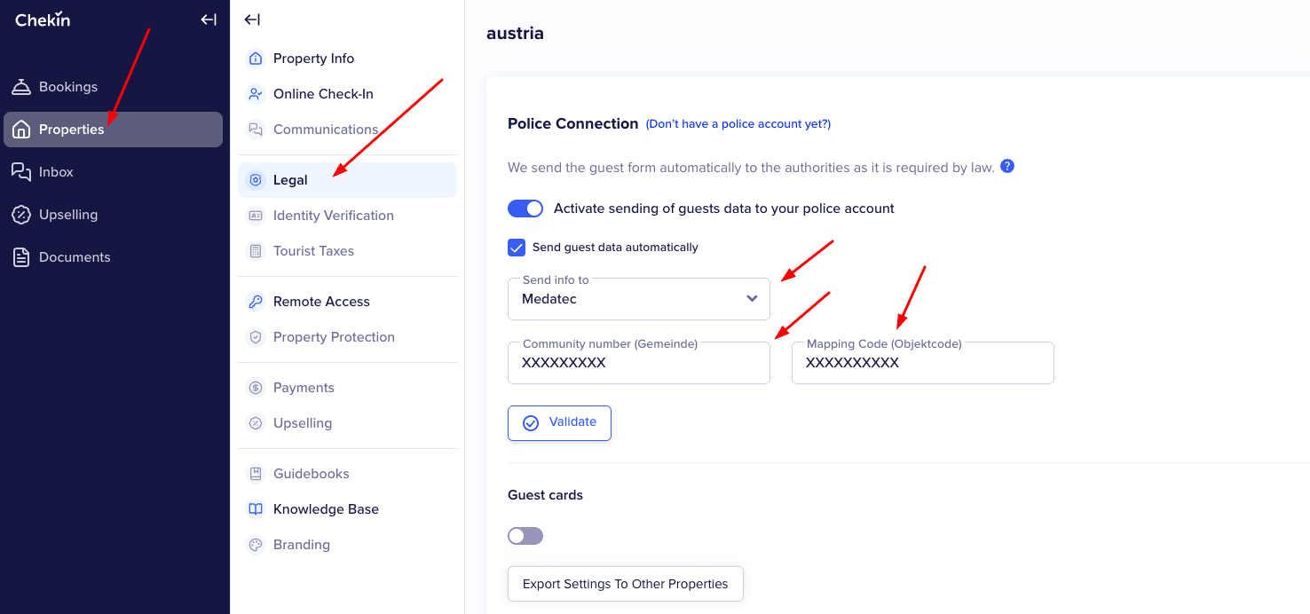The height and width of the screenshot is (614, 1310).
Task: Open the Don't have a police account link
Action: coord(738,124)
